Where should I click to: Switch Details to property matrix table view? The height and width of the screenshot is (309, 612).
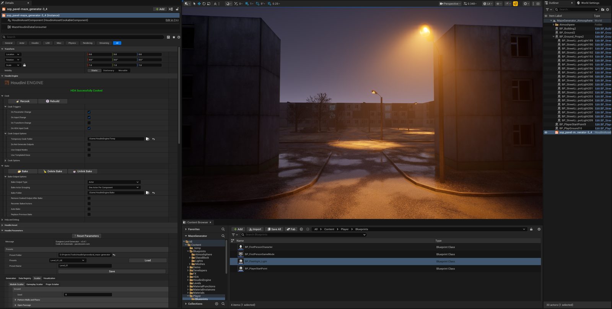[168, 37]
